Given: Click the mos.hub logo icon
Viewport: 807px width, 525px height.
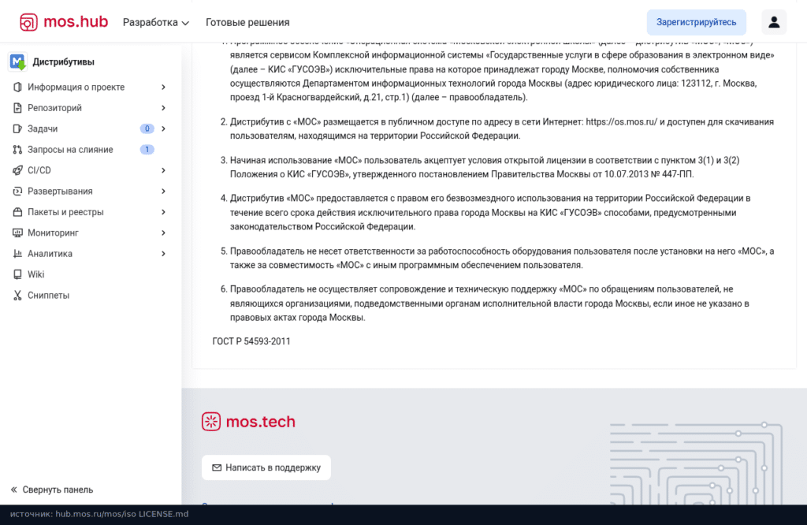Looking at the screenshot, I should coord(28,22).
